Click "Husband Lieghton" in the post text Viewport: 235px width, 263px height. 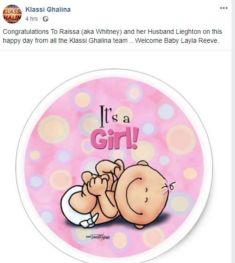tap(174, 32)
